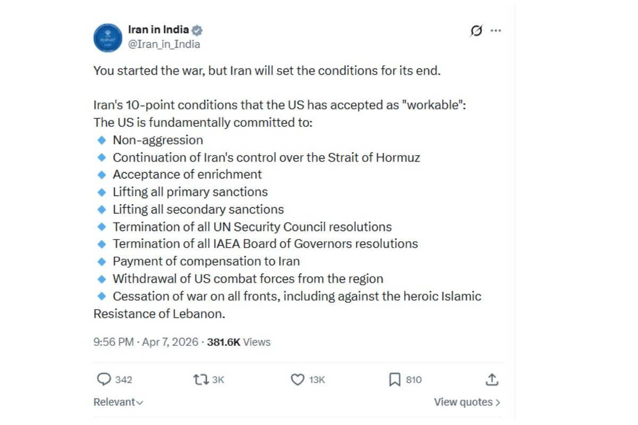The height and width of the screenshot is (425, 638).
Task: Click the "Strait of Hormuz" bullet line
Action: 266,157
